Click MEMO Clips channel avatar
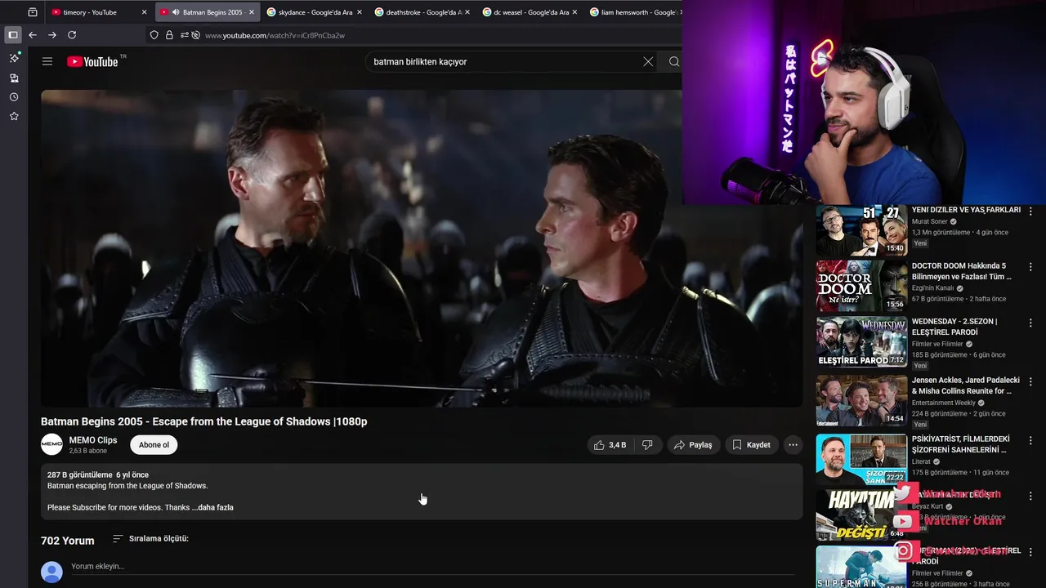Screen dimensions: 1046x588 [51, 444]
